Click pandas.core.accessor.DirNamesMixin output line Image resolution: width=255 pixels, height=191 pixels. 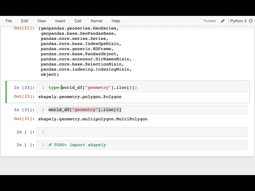point(86,59)
